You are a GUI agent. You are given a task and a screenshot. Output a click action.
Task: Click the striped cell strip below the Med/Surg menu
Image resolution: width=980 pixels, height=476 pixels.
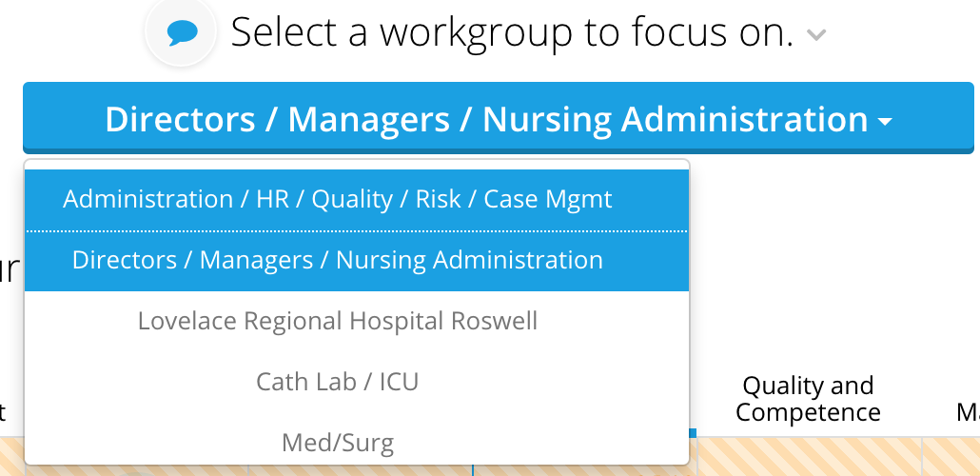[x=357, y=470]
